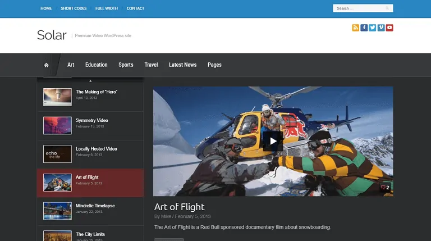Click the search magnifier icon

(387, 8)
